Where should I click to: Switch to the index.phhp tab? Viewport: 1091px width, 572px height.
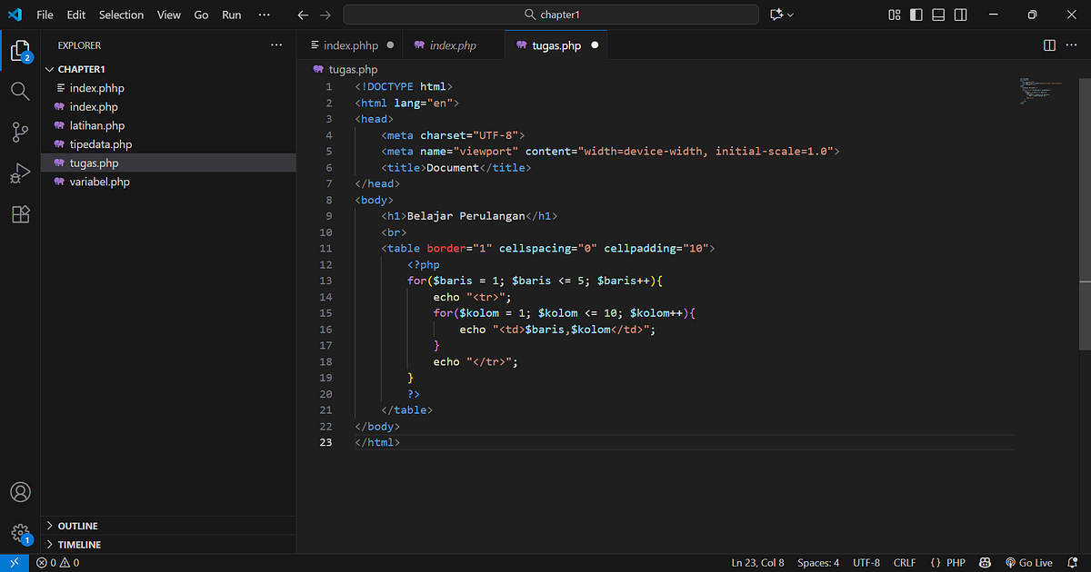pyautogui.click(x=351, y=44)
